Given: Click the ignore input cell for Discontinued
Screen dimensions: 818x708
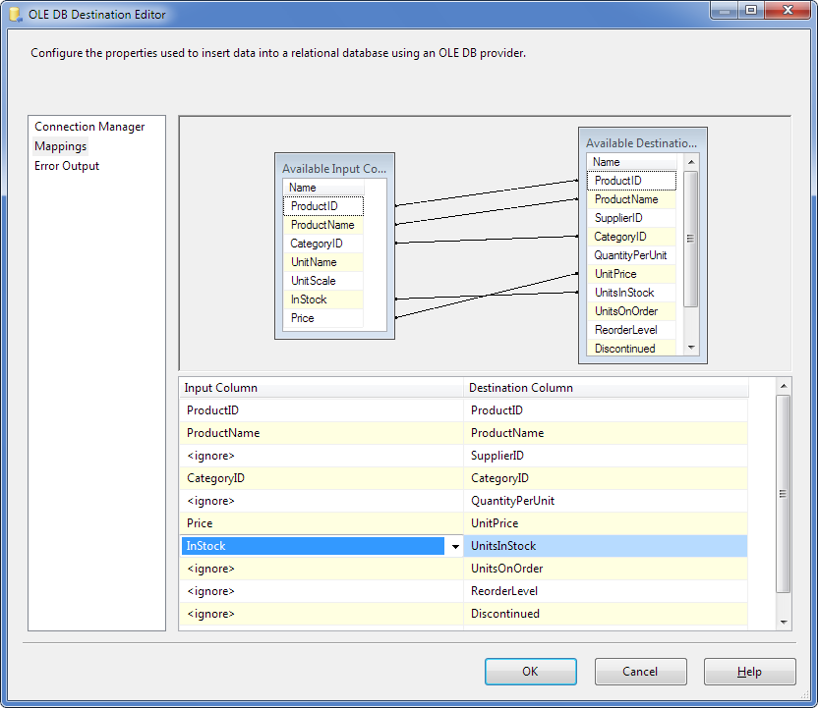Looking at the screenshot, I should (321, 614).
